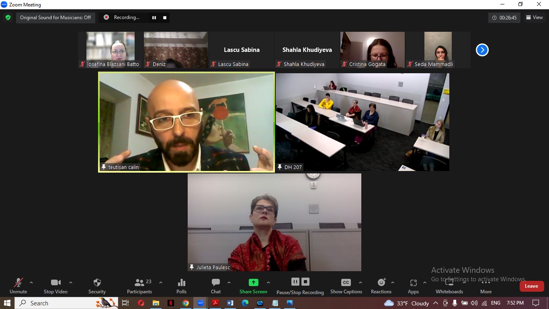Expand arrow next to Show Captions

pos(361,282)
